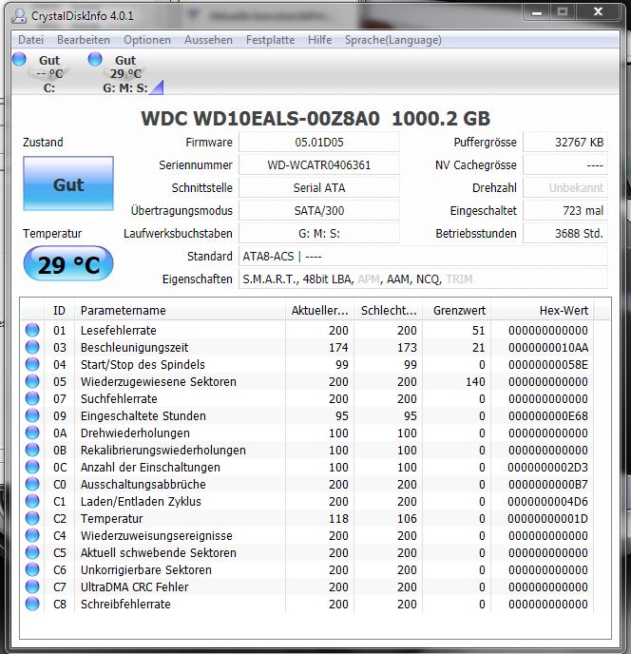Open the Bearbeiten menu
Viewport: 631px width, 654px height.
pos(84,40)
